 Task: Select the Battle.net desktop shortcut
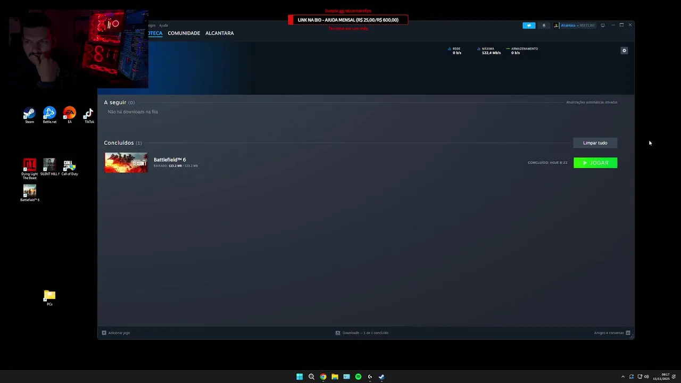tap(49, 115)
